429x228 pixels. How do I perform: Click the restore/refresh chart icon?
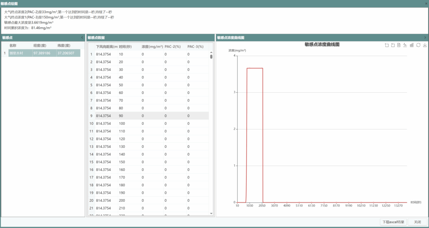[x=418, y=45]
